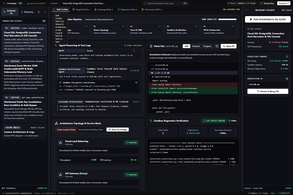Click the core/db.py field in Remediation PR

pyautogui.click(x=268, y=84)
